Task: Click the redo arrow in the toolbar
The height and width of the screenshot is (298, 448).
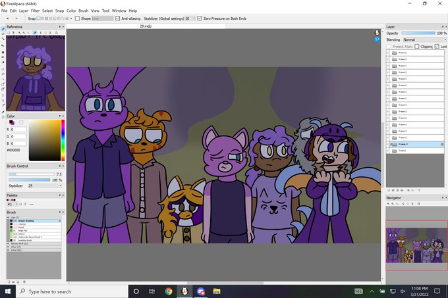Action: (x=16, y=18)
